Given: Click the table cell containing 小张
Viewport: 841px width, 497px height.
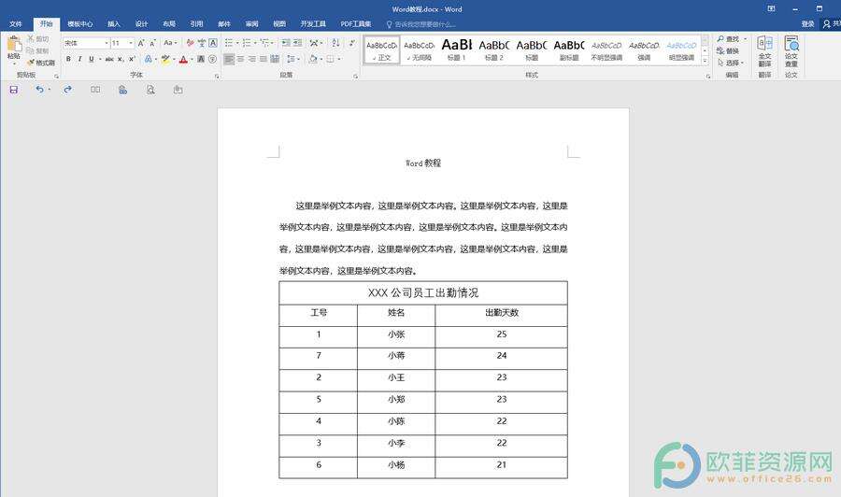Looking at the screenshot, I should tap(396, 334).
